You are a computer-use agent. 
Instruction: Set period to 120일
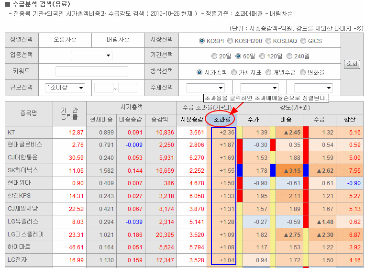point(262,56)
